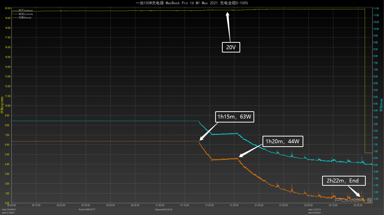Click the 00:30:00 time axis label

coord(86,205)
